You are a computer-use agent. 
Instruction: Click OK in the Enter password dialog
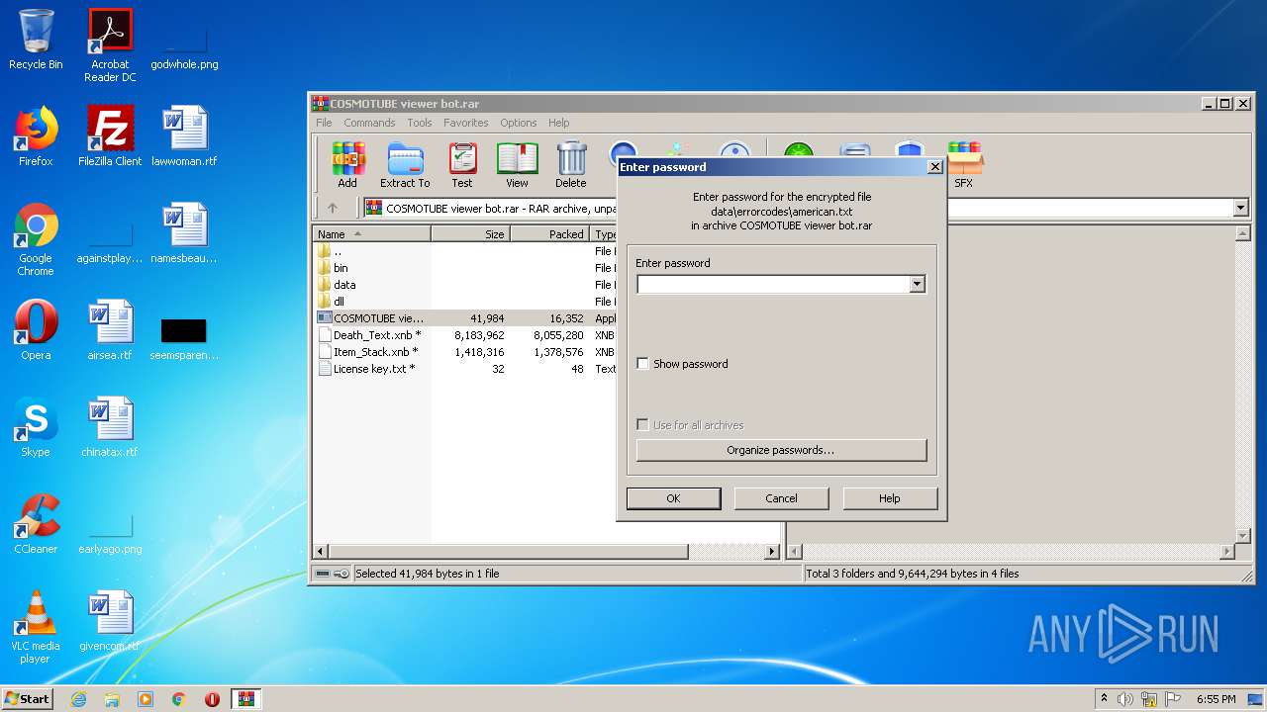tap(673, 498)
